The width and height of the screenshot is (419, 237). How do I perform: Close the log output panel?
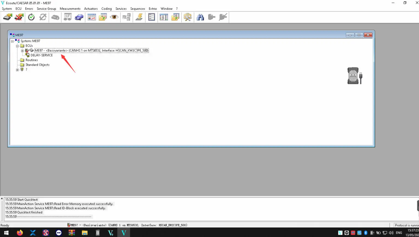(x=2, y=199)
